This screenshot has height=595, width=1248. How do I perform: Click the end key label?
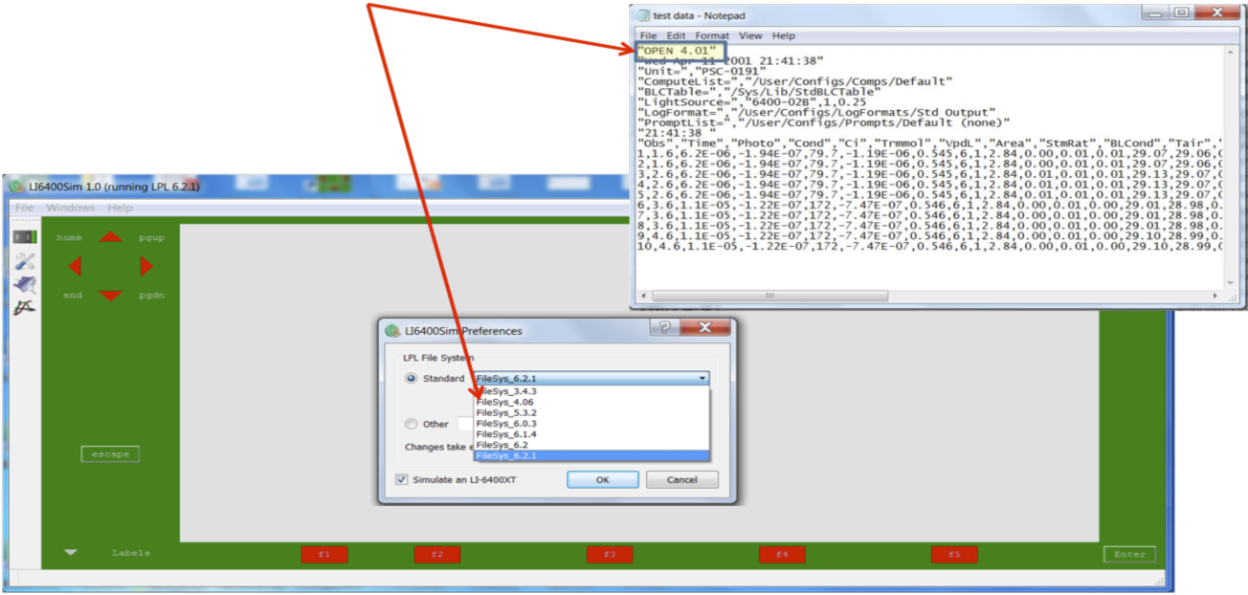pos(73,296)
